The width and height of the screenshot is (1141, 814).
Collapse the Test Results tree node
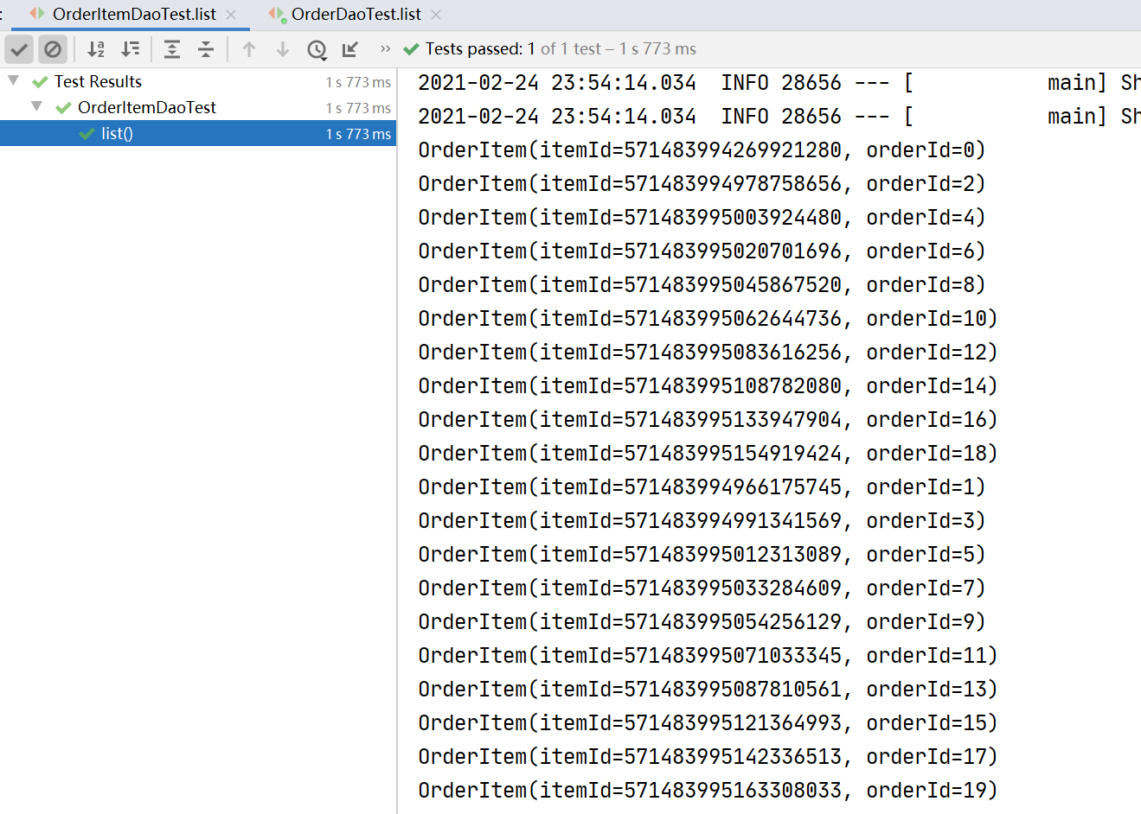click(x=14, y=80)
